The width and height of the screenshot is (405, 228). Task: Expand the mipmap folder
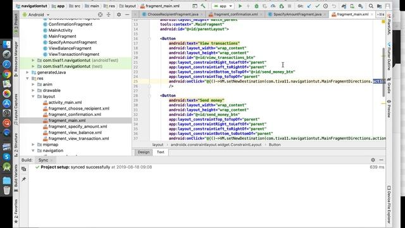pos(33,144)
